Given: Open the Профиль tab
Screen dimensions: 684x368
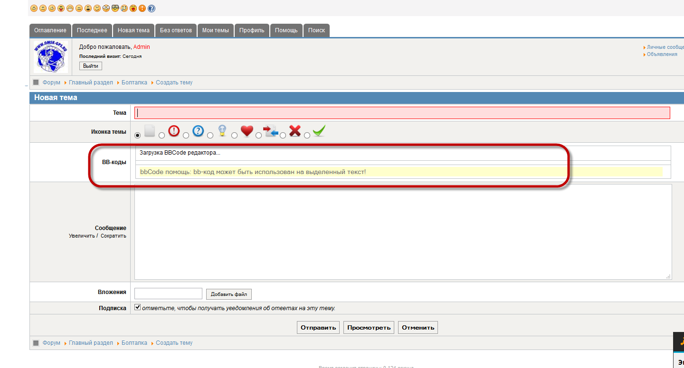Looking at the screenshot, I should (x=252, y=30).
